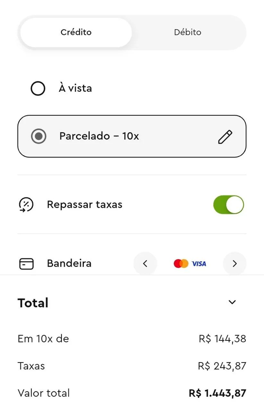Select the Parcelado – 10x radio button
Viewport: 264px width, 412px height.
point(39,136)
